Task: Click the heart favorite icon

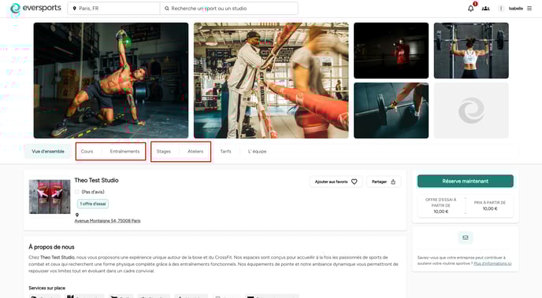Action: [354, 182]
